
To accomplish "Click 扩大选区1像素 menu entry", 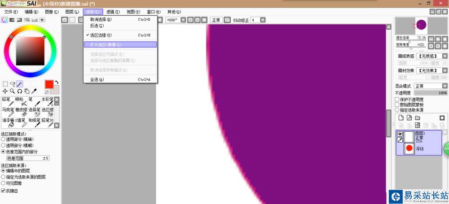I will coord(120,45).
